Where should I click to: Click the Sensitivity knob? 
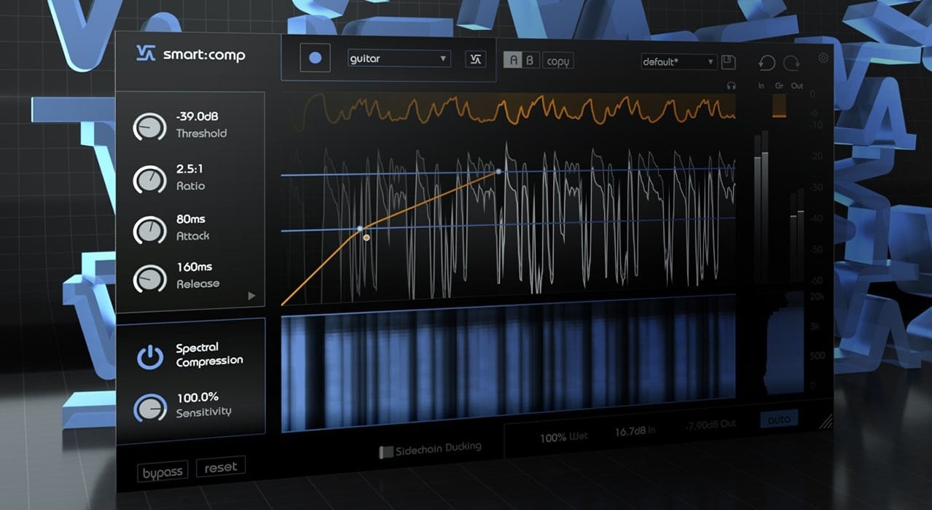150,408
